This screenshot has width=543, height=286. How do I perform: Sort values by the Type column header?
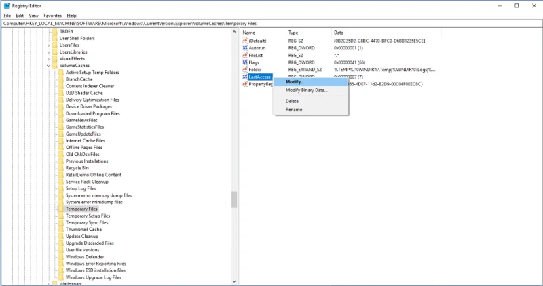pos(293,33)
